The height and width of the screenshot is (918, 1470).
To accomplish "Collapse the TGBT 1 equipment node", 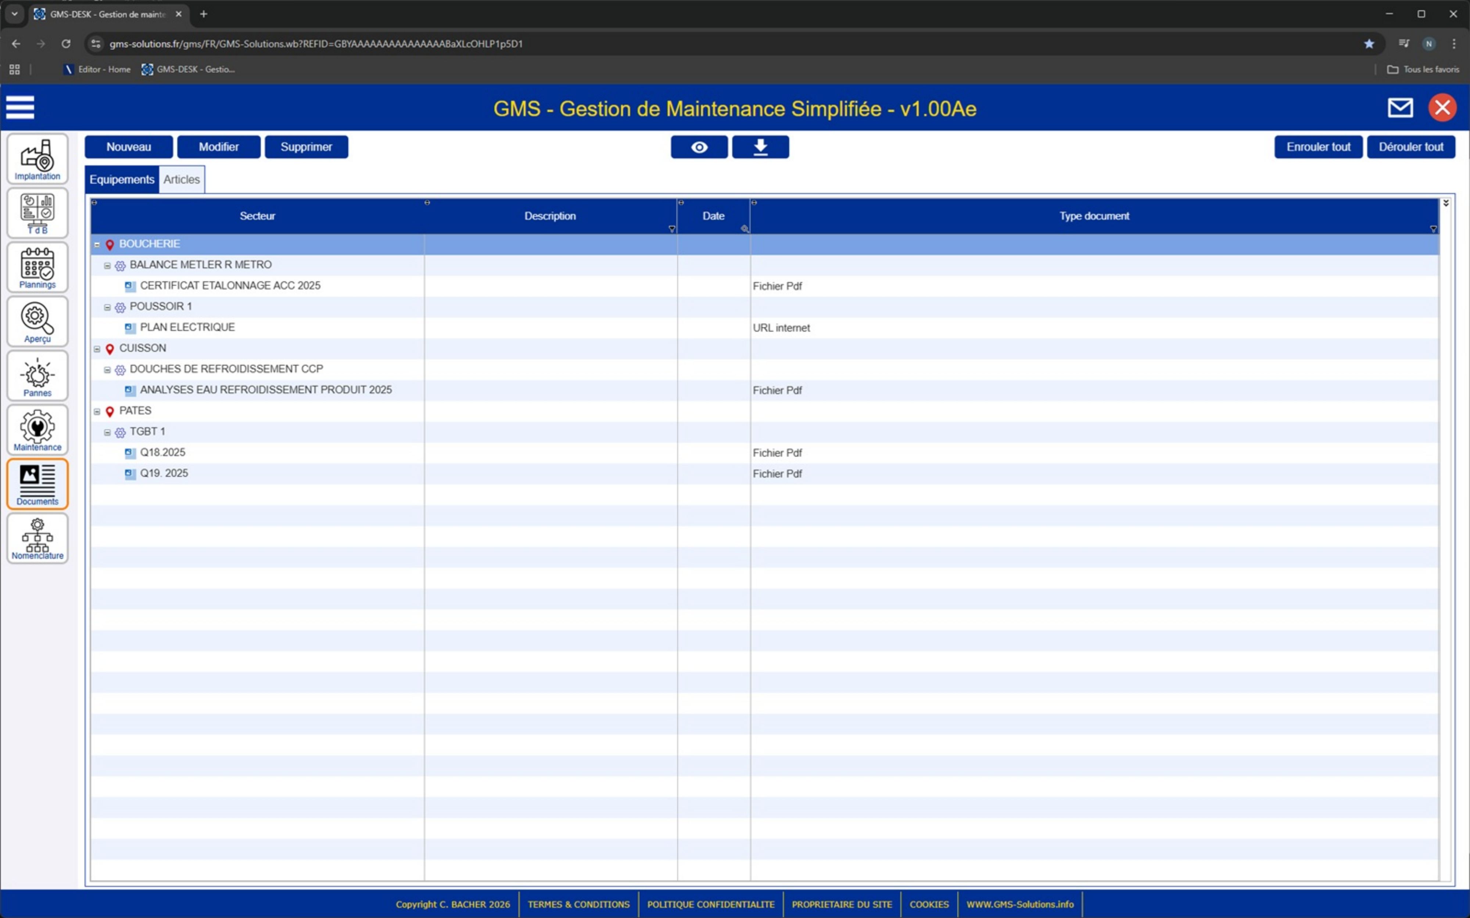I will click(107, 432).
